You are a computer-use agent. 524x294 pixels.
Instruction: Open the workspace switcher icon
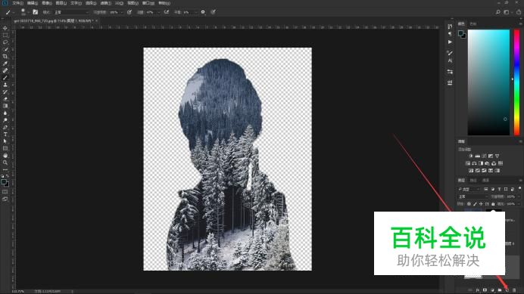[x=507, y=12]
